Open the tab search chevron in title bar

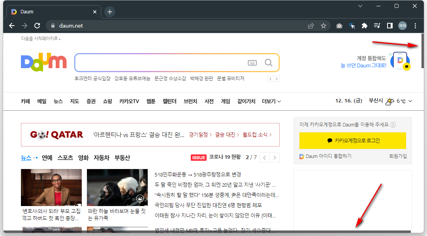pos(360,6)
